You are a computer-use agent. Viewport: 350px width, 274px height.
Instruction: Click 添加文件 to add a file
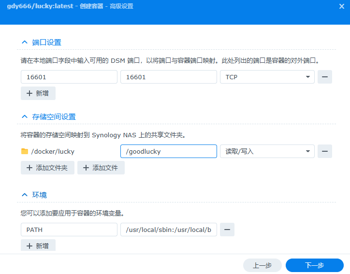[x=101, y=168]
